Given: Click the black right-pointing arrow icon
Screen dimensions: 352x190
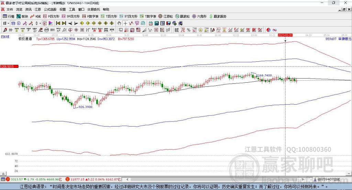Looking at the screenshot, I should (x=76, y=23).
